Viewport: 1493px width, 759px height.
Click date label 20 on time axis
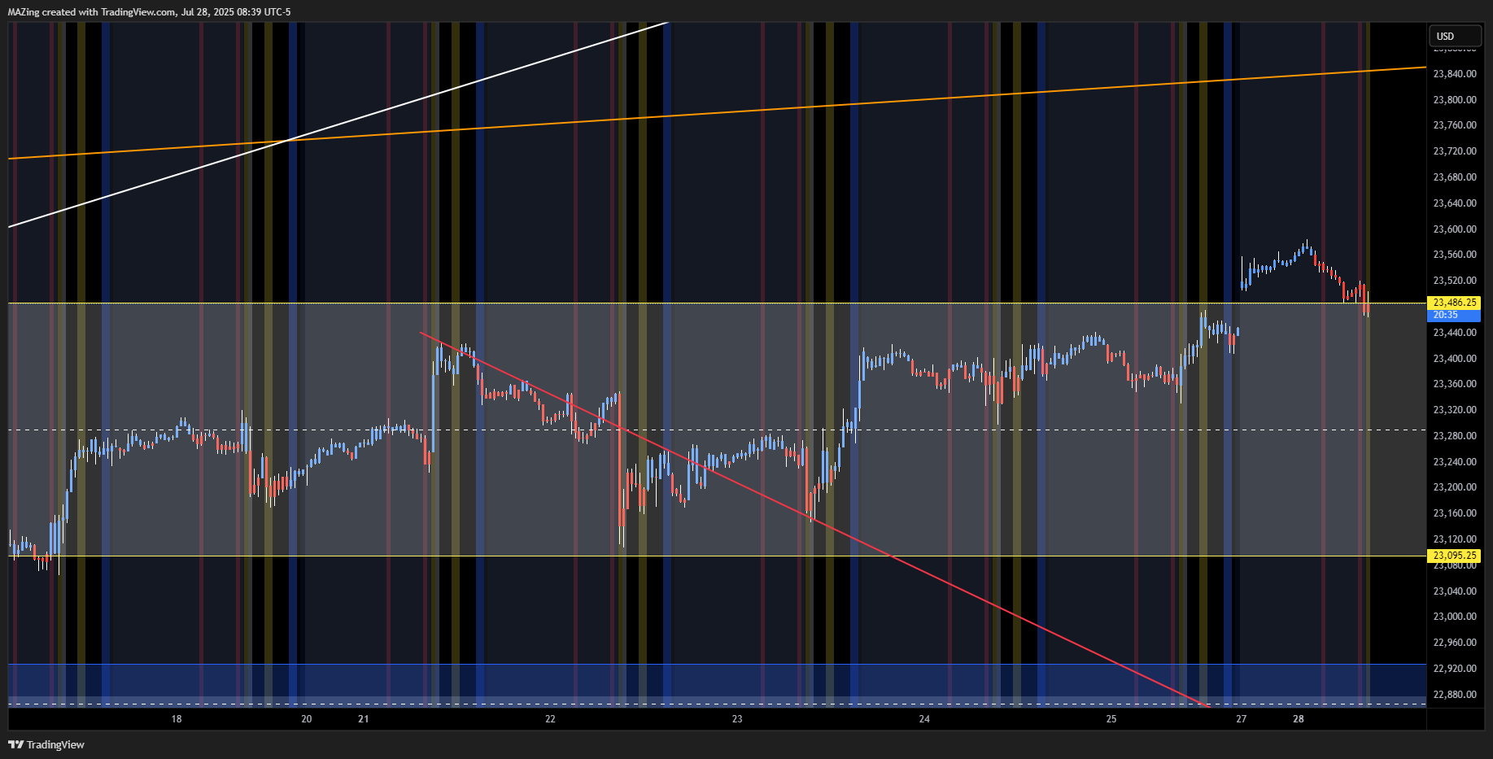307,719
